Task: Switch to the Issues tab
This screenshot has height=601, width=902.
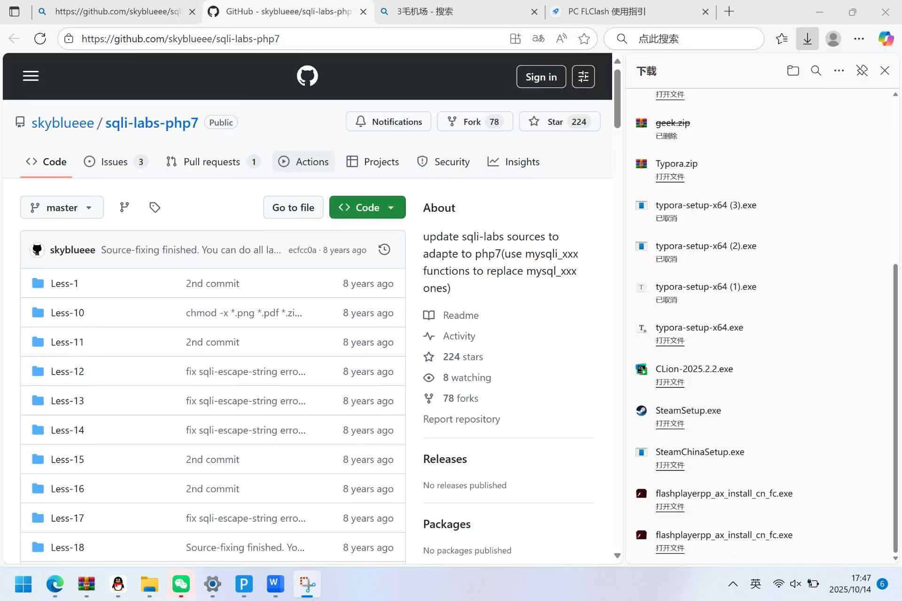Action: (x=115, y=162)
